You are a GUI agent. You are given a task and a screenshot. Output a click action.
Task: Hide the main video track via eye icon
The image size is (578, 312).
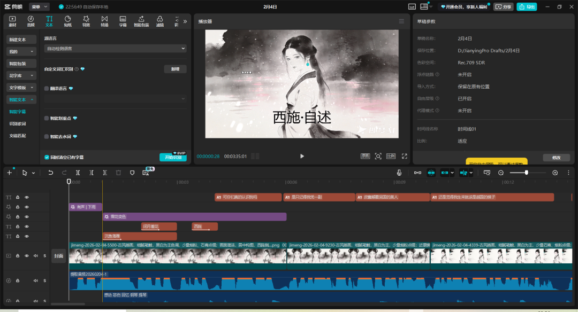(x=27, y=256)
